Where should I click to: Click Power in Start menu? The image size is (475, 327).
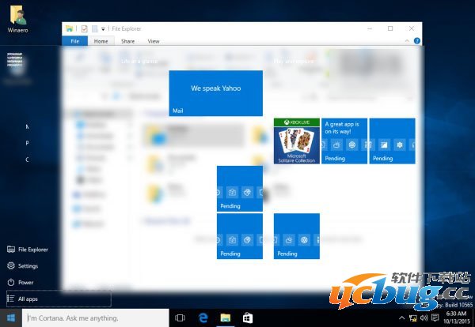tap(25, 282)
